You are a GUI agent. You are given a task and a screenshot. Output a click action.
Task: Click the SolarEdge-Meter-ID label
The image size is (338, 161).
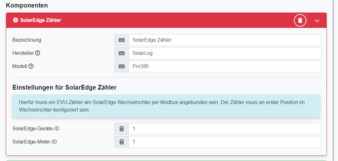coord(35,142)
